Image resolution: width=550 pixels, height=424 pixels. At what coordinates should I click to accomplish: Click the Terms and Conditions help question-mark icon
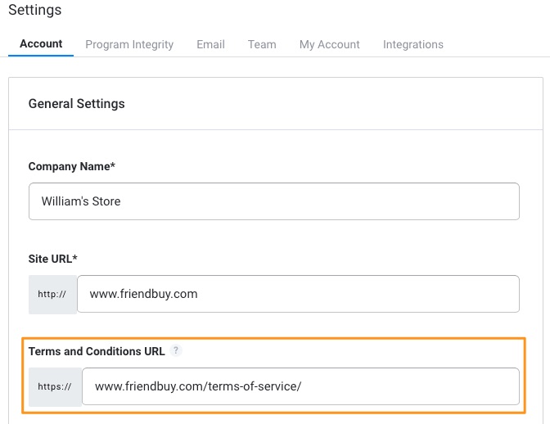click(176, 350)
